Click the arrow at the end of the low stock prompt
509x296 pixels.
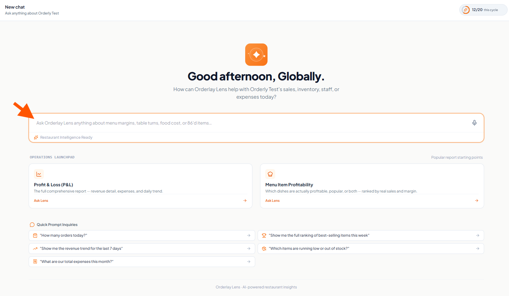[x=478, y=249]
